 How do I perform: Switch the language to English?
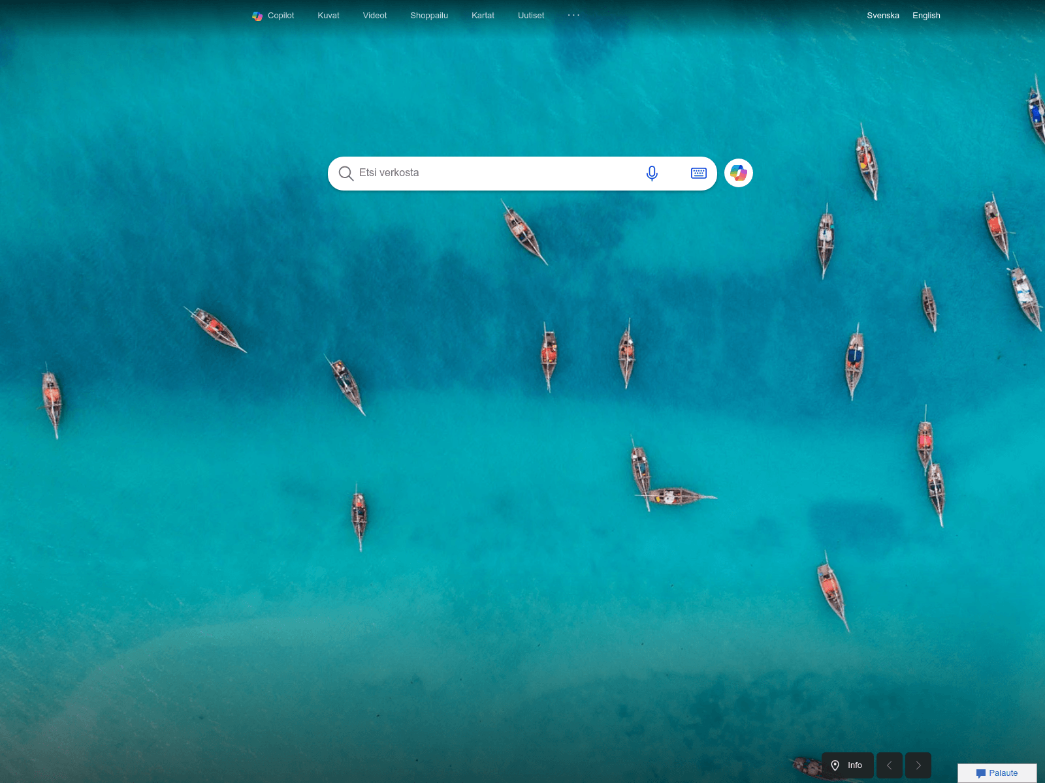point(926,16)
